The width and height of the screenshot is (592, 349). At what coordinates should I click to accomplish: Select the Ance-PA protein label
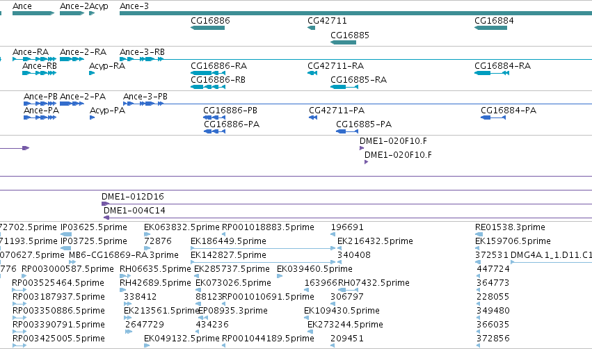tap(41, 110)
